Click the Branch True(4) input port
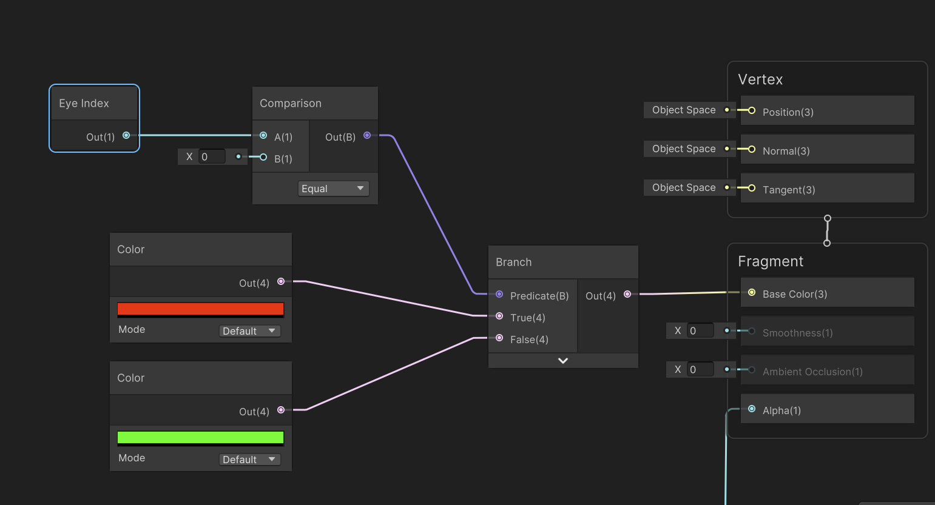Screen dimensions: 935x505 (x=499, y=316)
